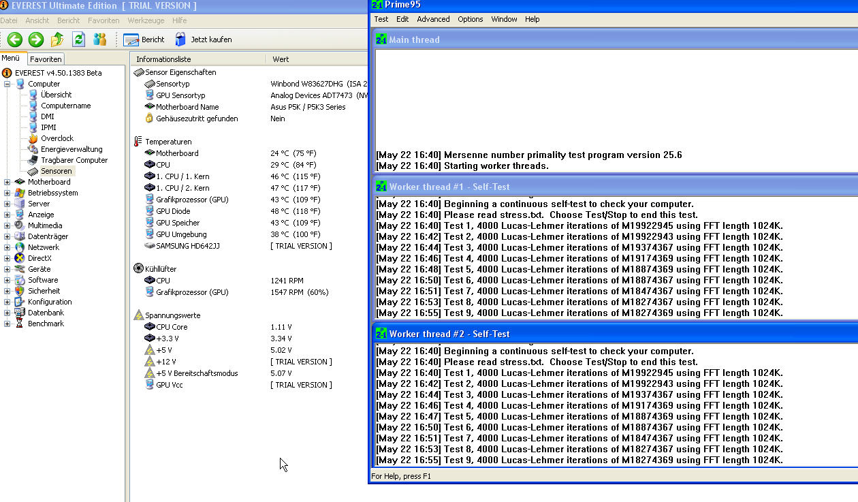This screenshot has width=858, height=502.
Task: Click the IPMI tree item
Action: point(48,127)
